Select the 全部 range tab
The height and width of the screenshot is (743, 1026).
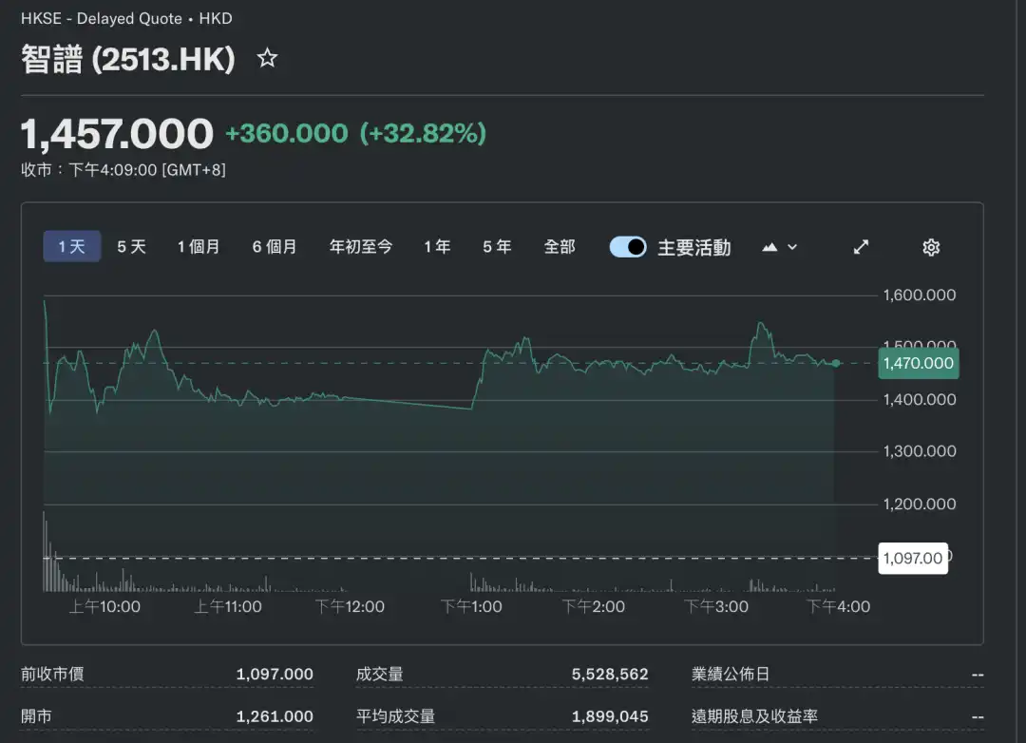pos(560,247)
